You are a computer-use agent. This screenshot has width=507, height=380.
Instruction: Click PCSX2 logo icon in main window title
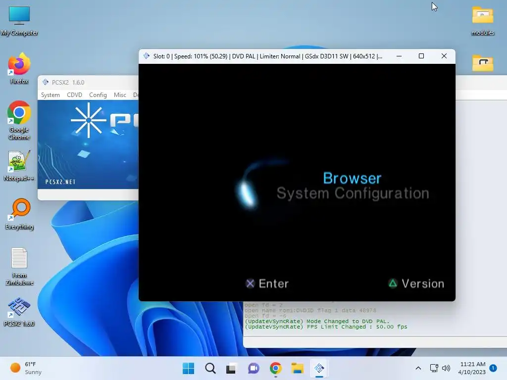click(45, 82)
